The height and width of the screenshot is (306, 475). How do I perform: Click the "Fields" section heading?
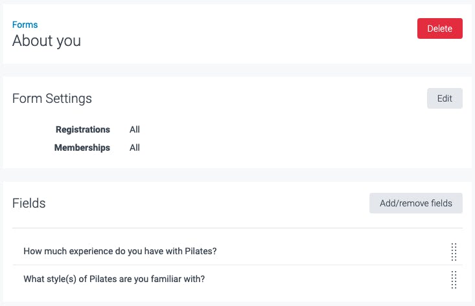point(29,203)
